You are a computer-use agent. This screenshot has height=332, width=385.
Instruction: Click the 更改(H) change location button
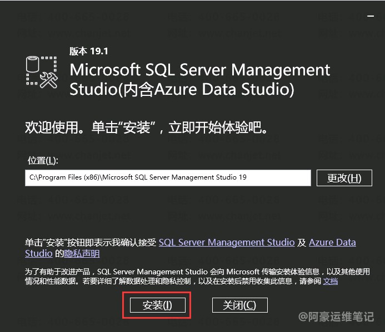pos(344,178)
